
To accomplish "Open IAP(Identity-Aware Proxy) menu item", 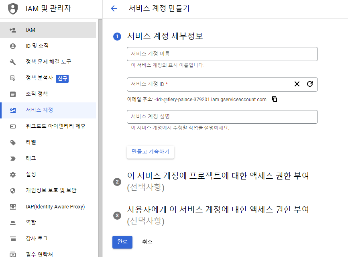I will coord(48,207).
